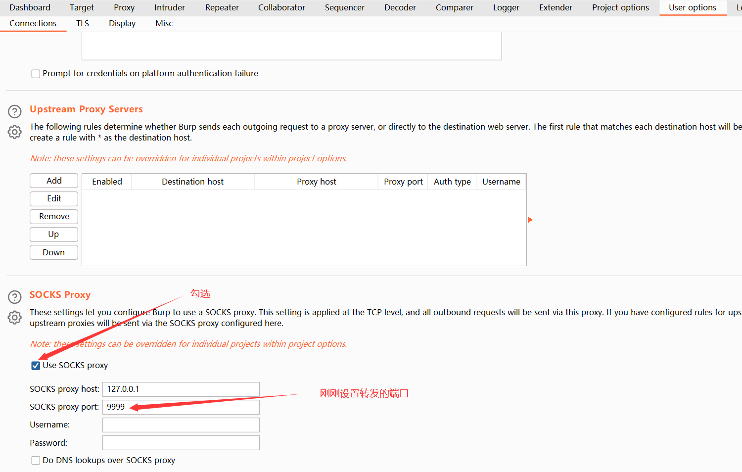Viewport: 742px width, 472px height.
Task: Sort table by Auth type column
Action: tap(452, 182)
